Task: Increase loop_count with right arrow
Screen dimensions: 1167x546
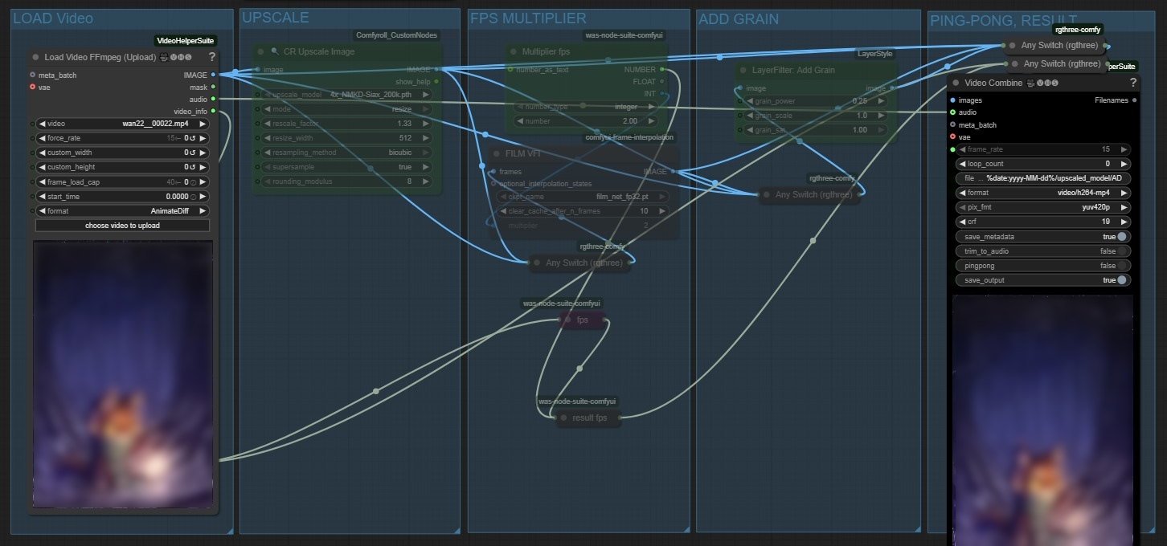Action: [x=1124, y=164]
